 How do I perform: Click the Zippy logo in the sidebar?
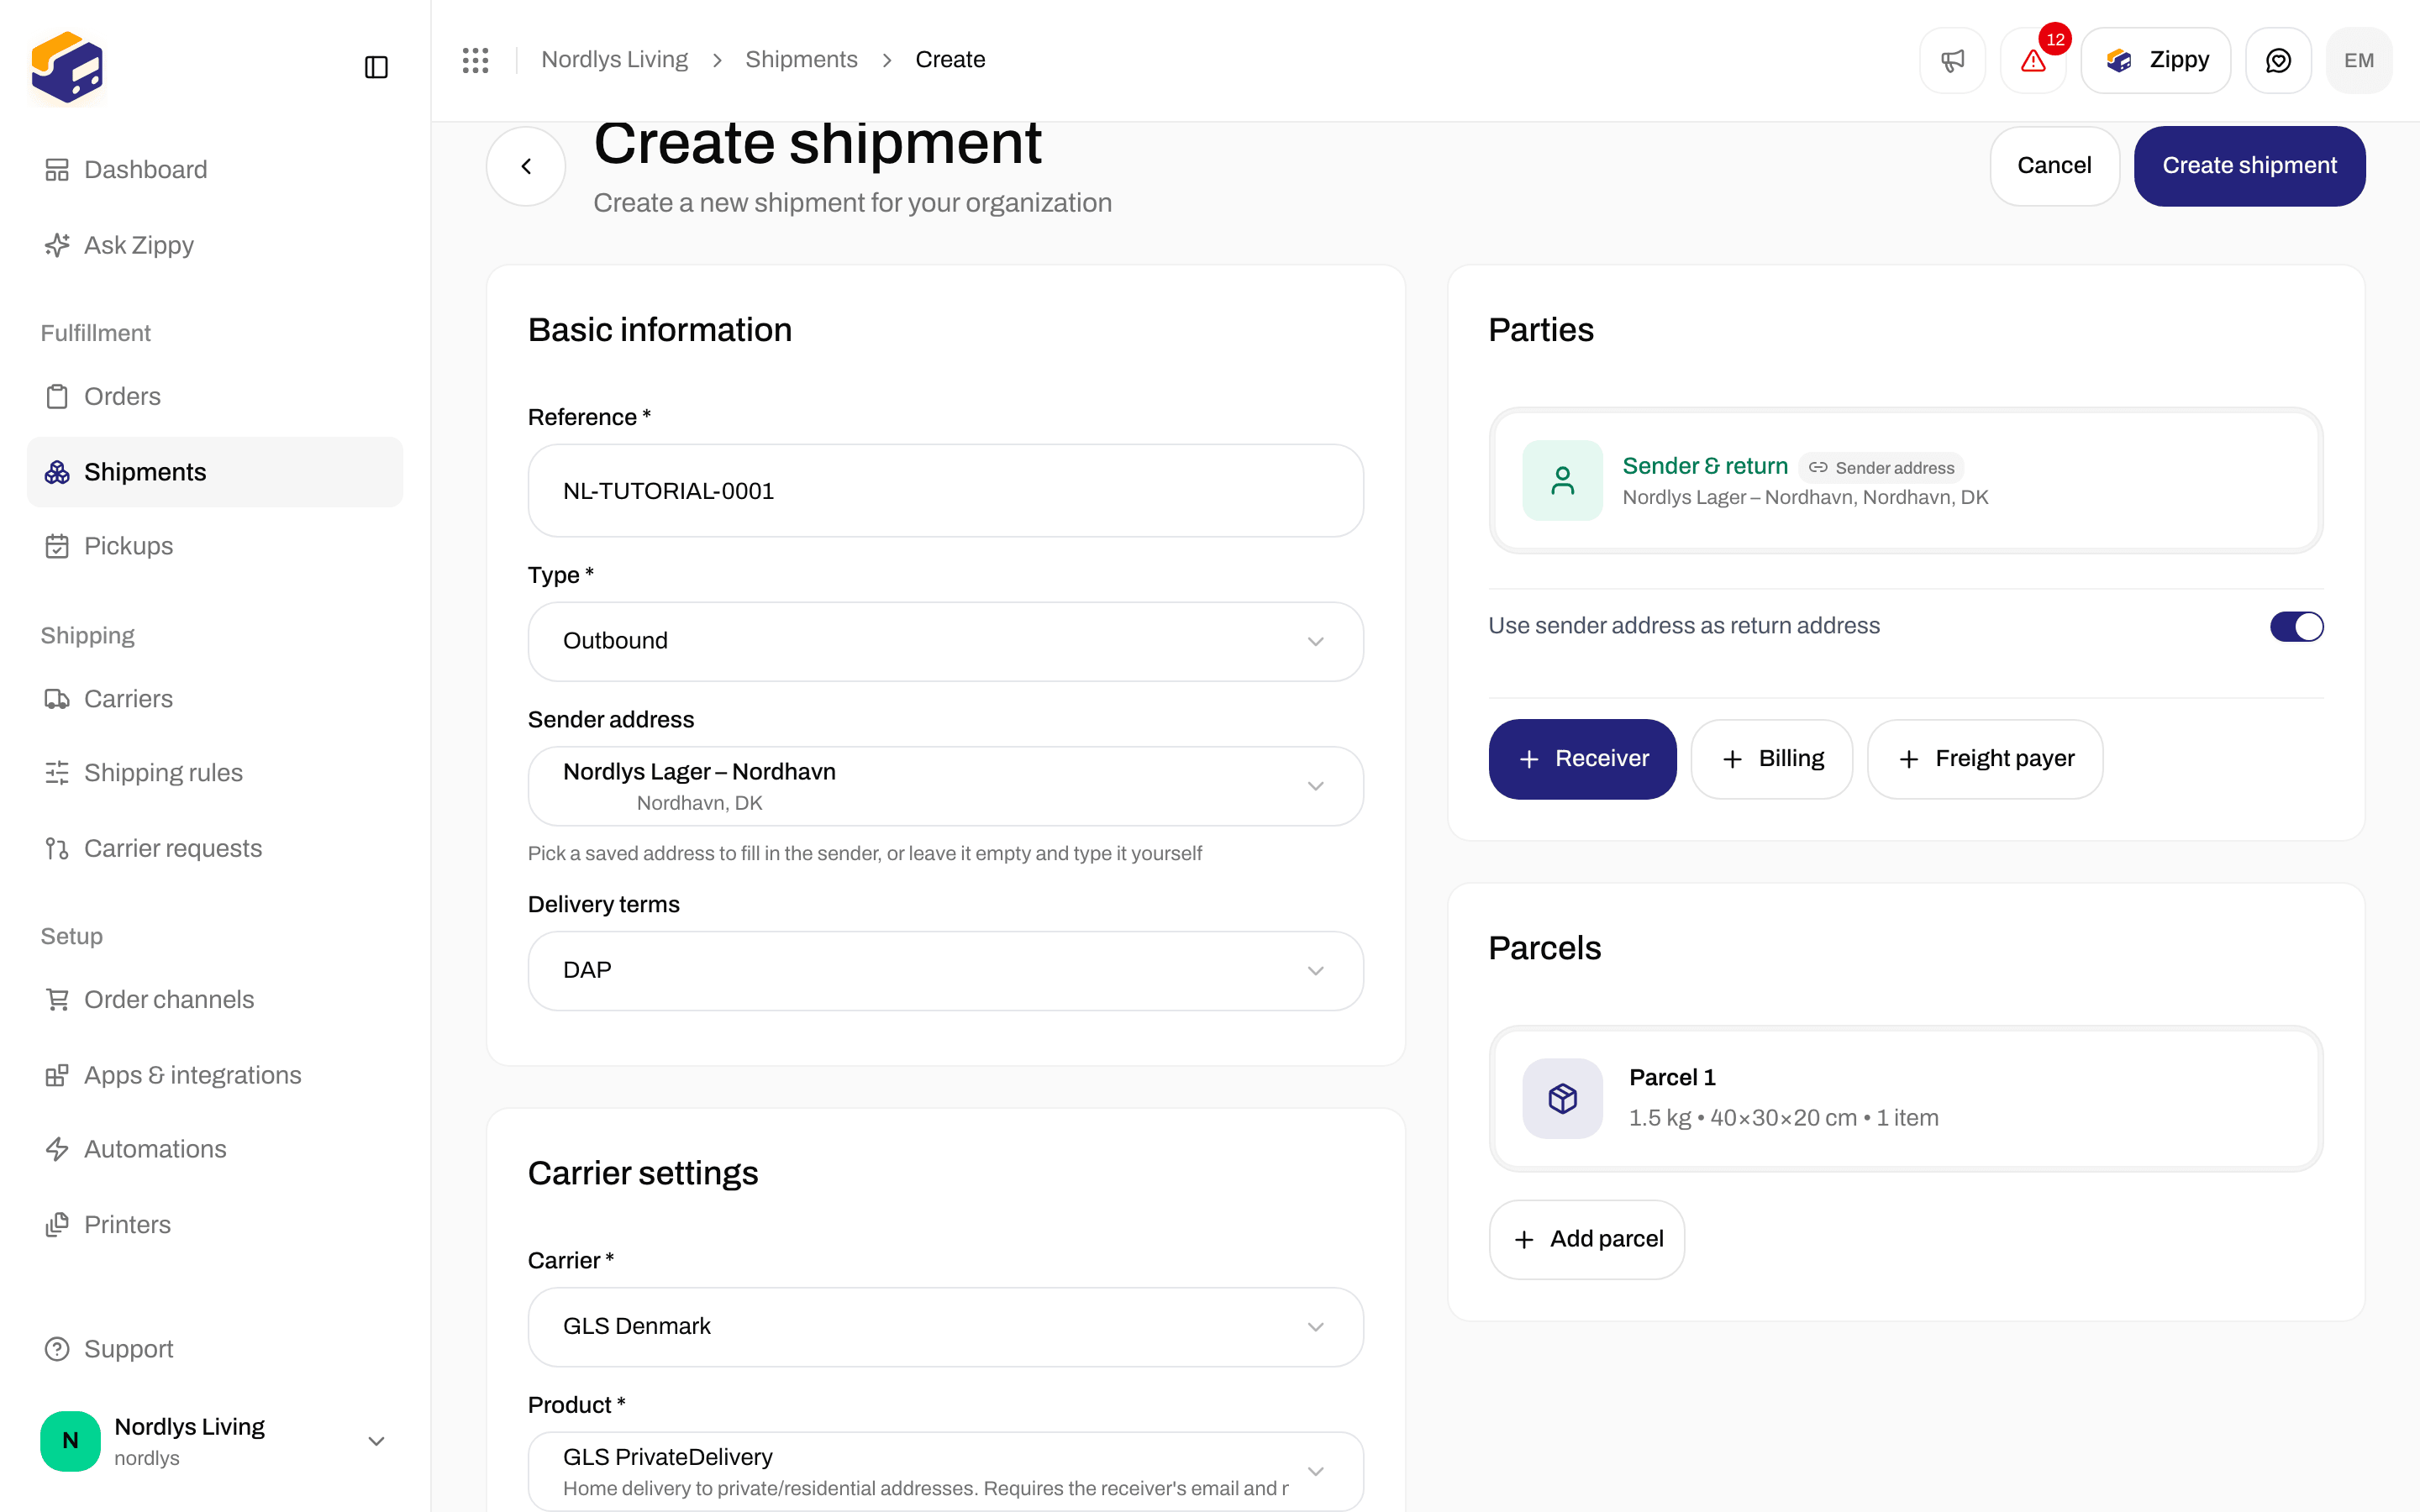pos(67,67)
